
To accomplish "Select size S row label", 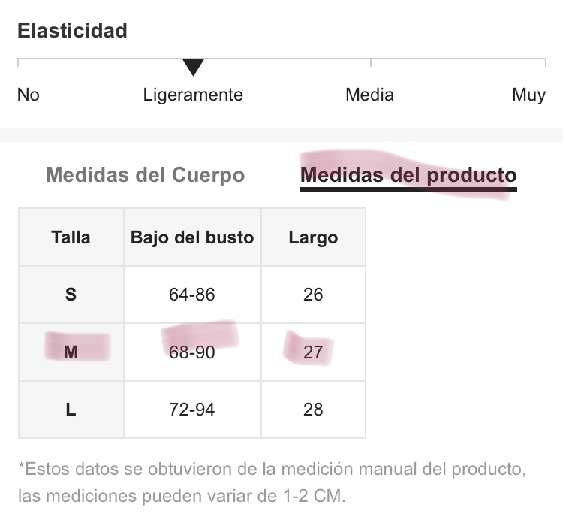I will (x=71, y=295).
